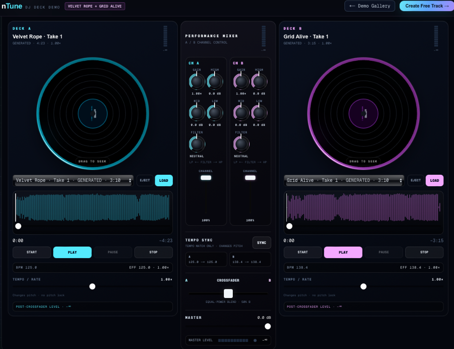
Task: Click Velvet Rope · Take 1 title
Action: pos(37,36)
